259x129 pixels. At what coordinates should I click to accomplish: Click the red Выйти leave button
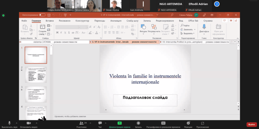pos(251,125)
